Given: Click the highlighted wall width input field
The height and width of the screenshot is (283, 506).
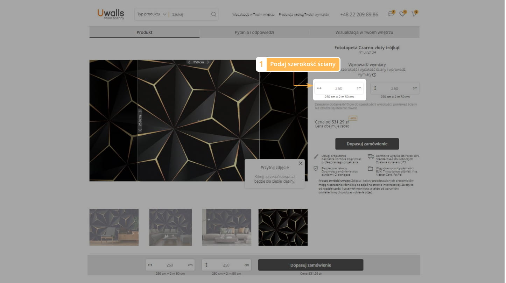Looking at the screenshot, I should pos(338,89).
